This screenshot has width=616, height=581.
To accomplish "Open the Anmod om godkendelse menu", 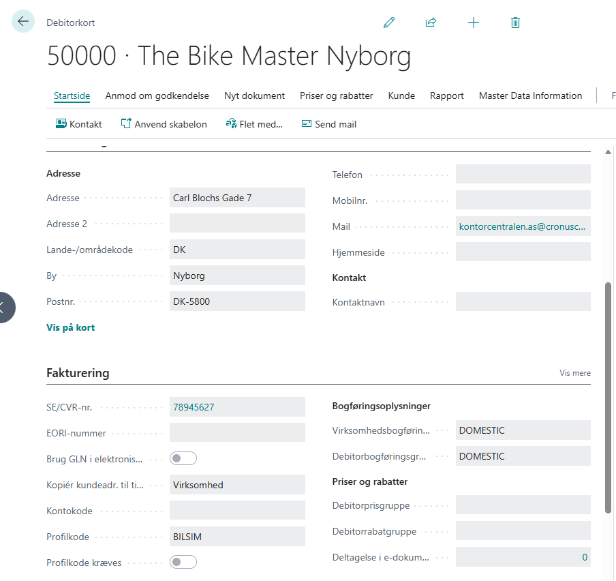I will click(157, 95).
